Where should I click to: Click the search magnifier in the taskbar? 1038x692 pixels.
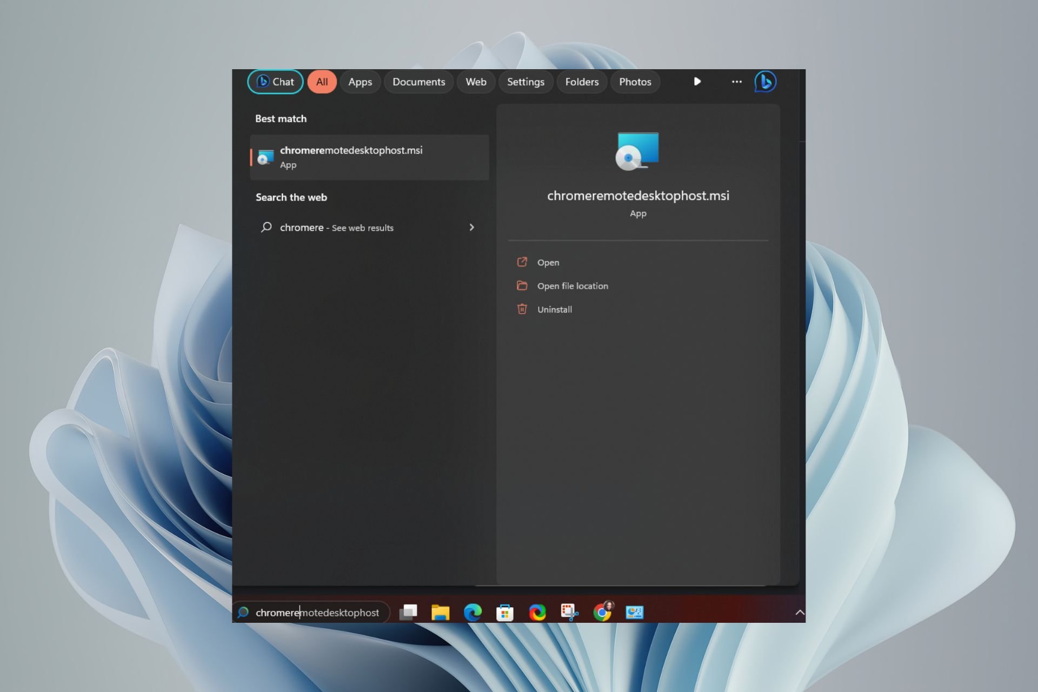coord(243,612)
